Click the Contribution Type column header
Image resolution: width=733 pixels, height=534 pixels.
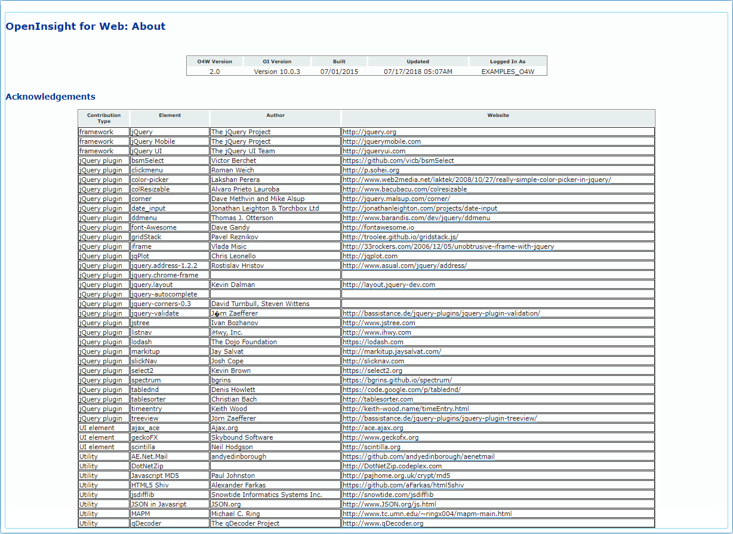(x=104, y=118)
